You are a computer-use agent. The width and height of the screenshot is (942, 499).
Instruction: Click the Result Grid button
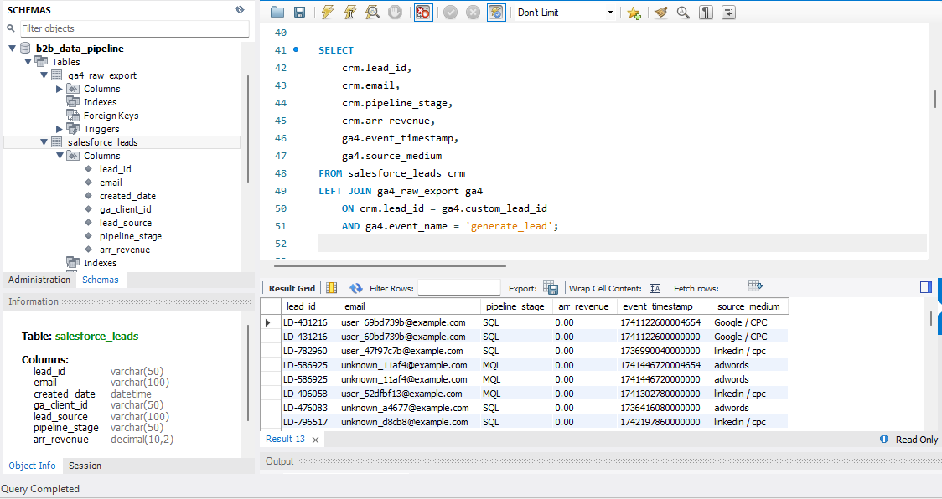(292, 288)
